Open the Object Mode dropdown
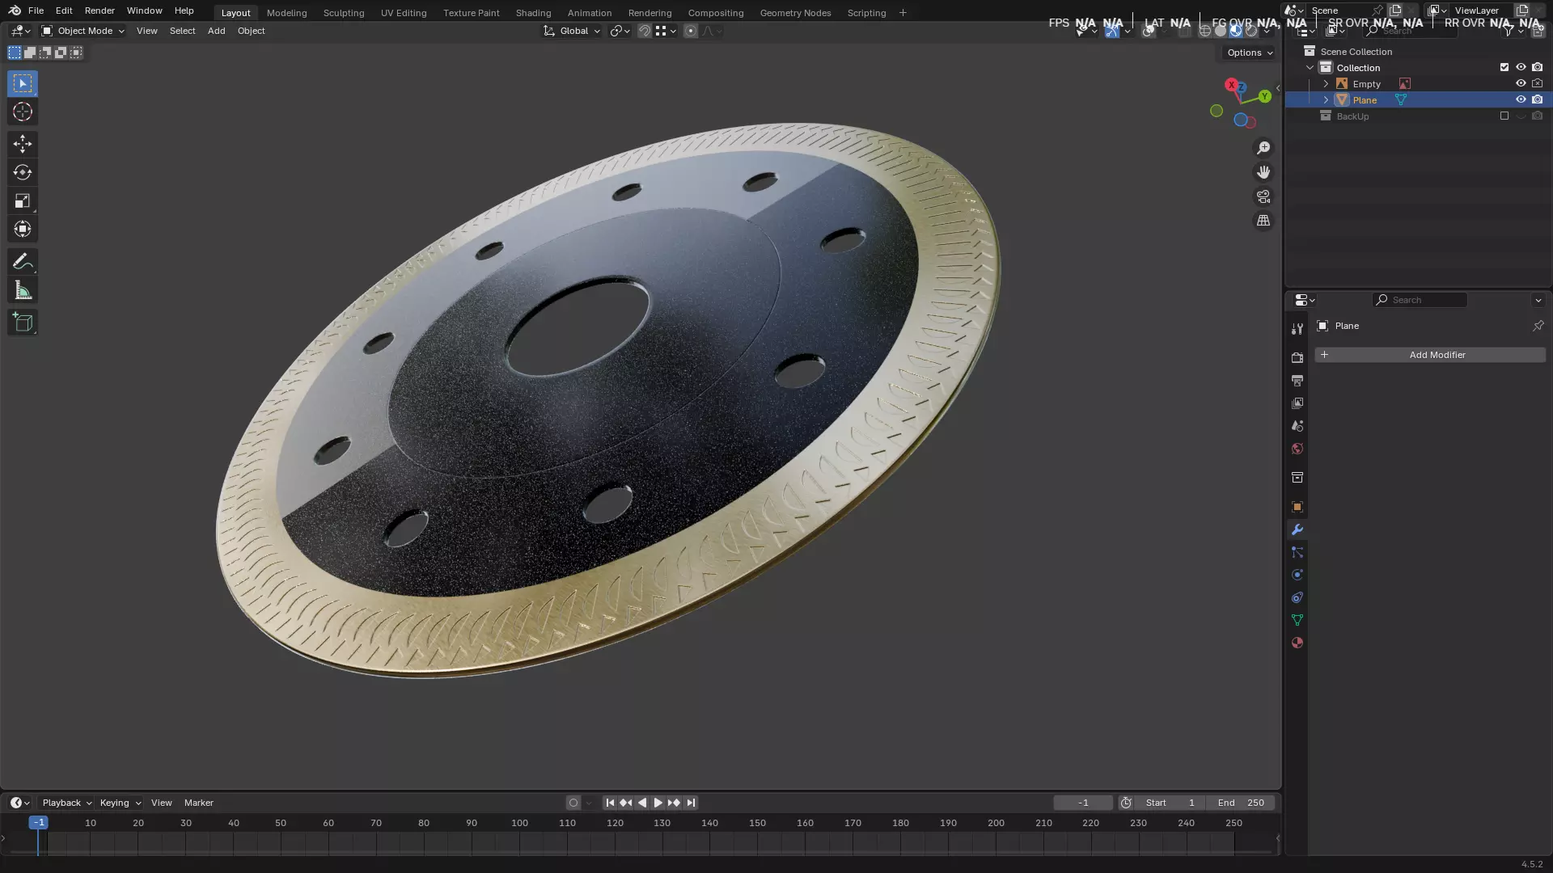Image resolution: width=1553 pixels, height=873 pixels. click(83, 31)
